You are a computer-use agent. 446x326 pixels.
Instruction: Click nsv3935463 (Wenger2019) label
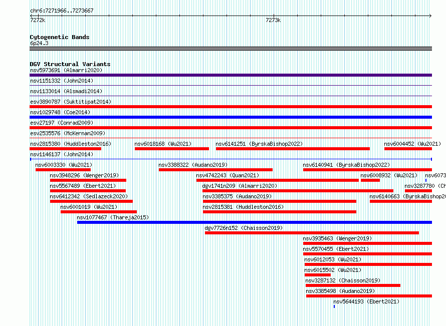(x=337, y=238)
